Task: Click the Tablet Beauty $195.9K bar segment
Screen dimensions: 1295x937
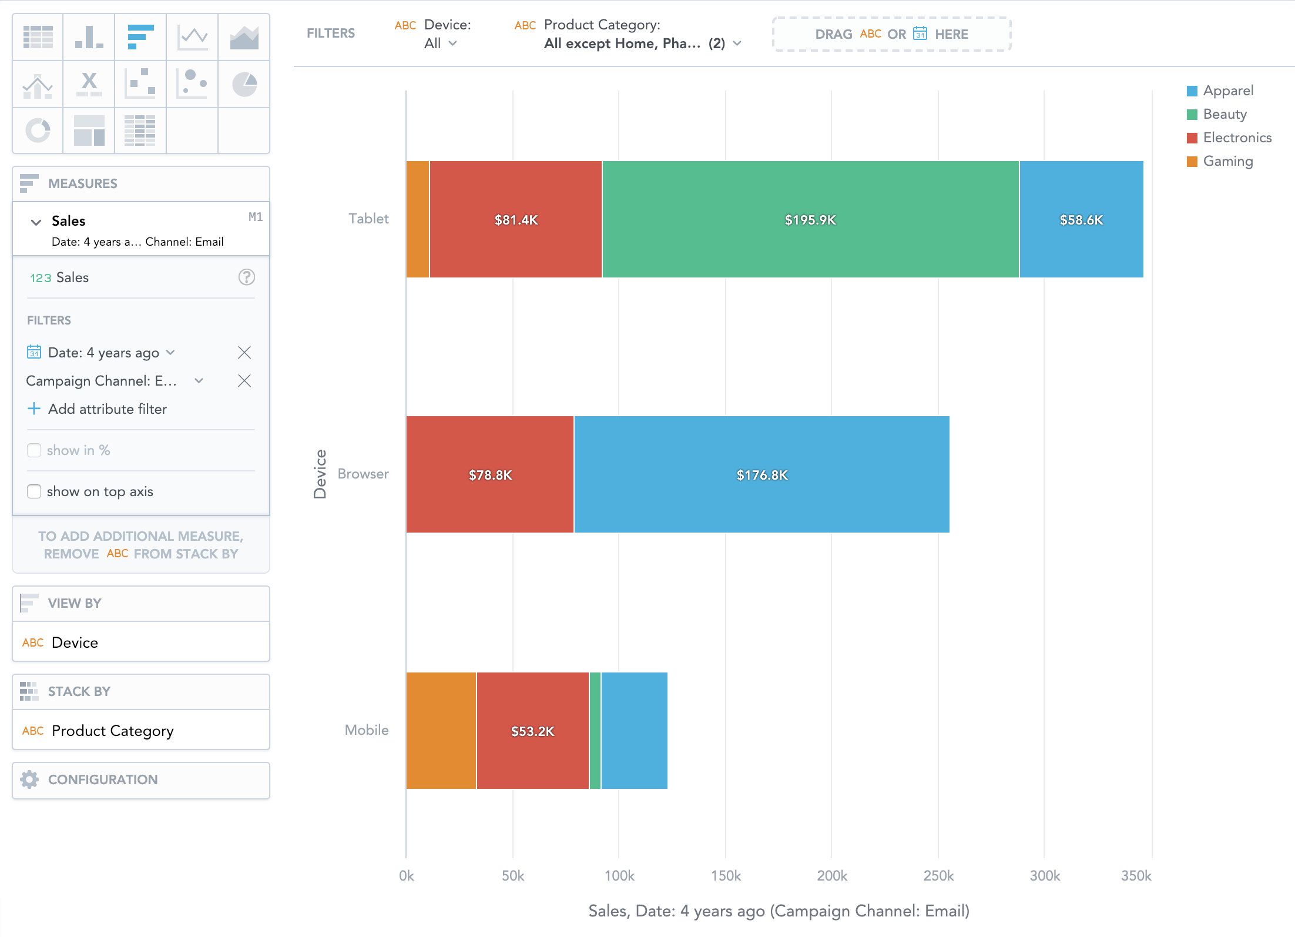Action: click(810, 219)
